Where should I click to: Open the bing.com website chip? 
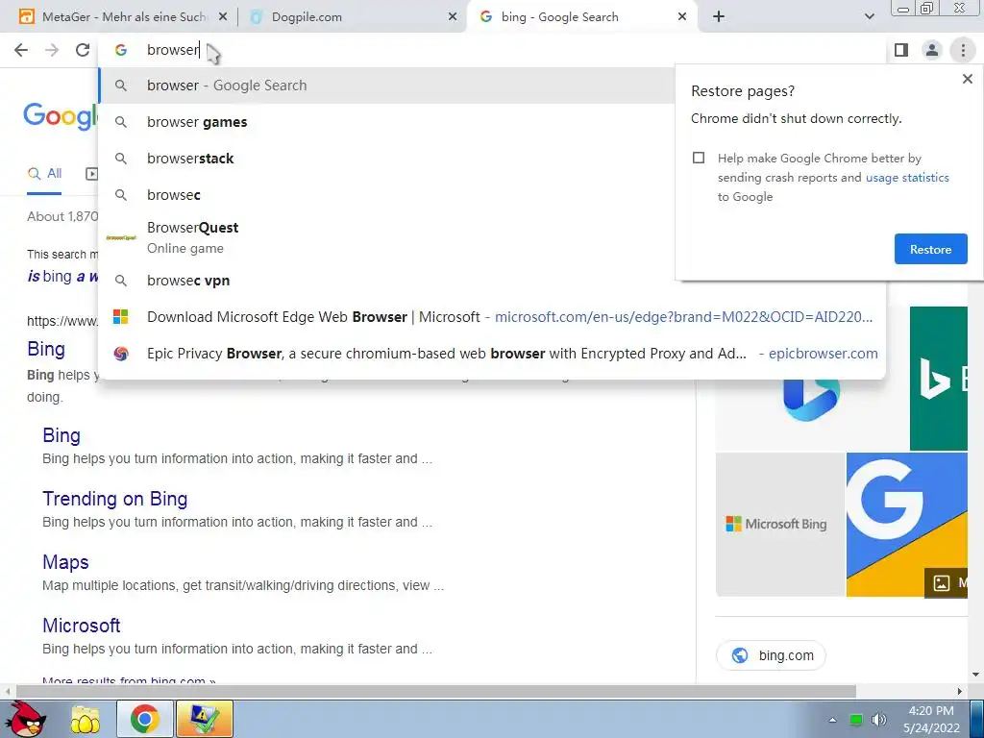point(772,655)
